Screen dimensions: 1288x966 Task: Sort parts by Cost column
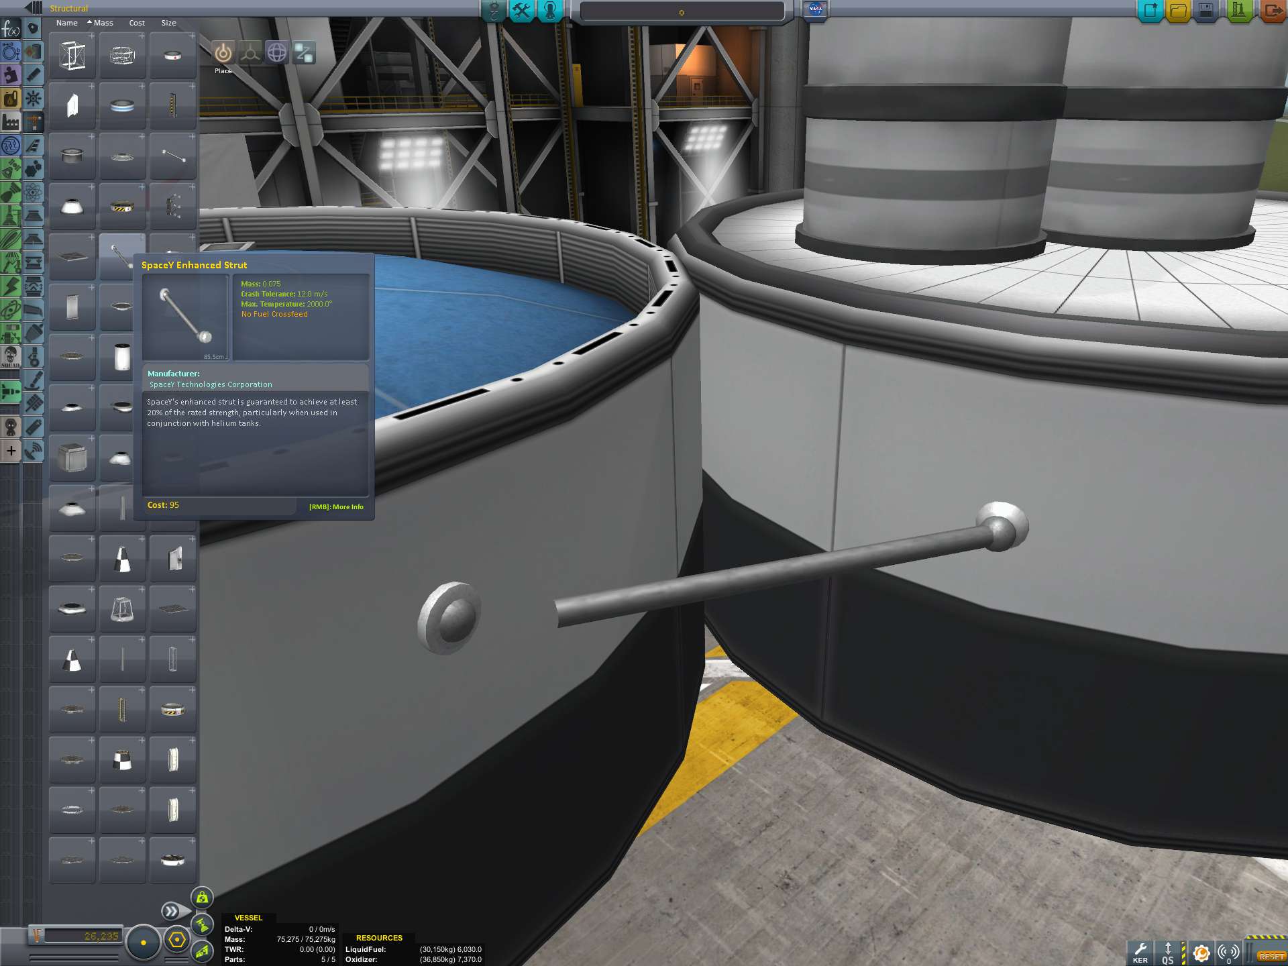(x=137, y=23)
